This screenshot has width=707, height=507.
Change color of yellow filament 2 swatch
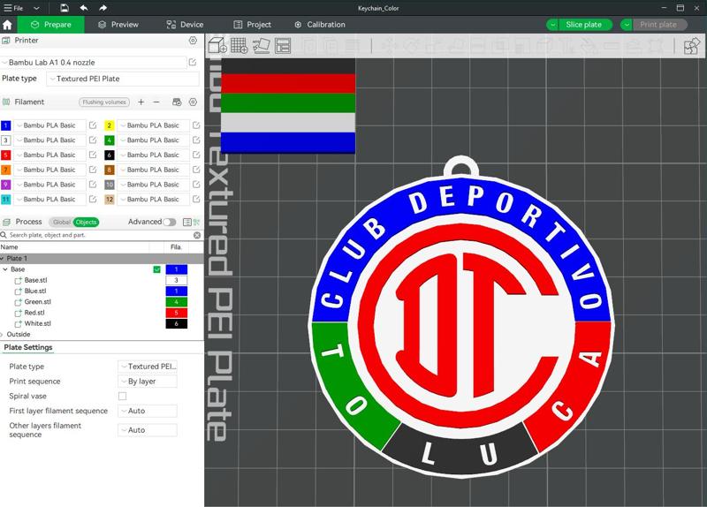click(109, 125)
